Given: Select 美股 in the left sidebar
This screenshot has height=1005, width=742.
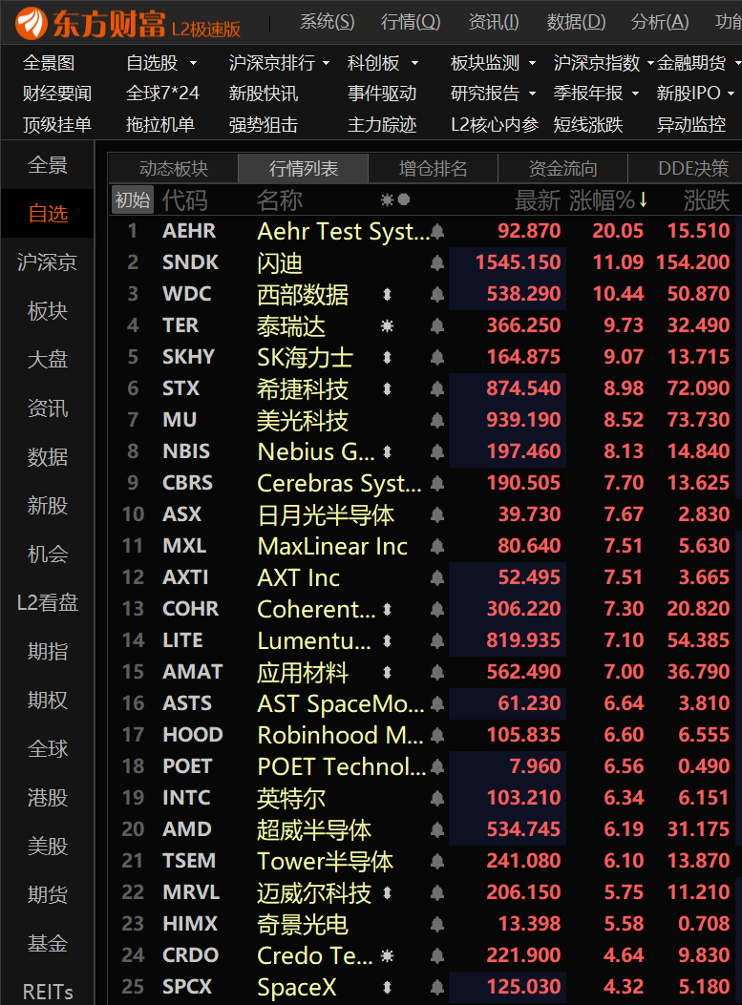Looking at the screenshot, I should coord(48,846).
